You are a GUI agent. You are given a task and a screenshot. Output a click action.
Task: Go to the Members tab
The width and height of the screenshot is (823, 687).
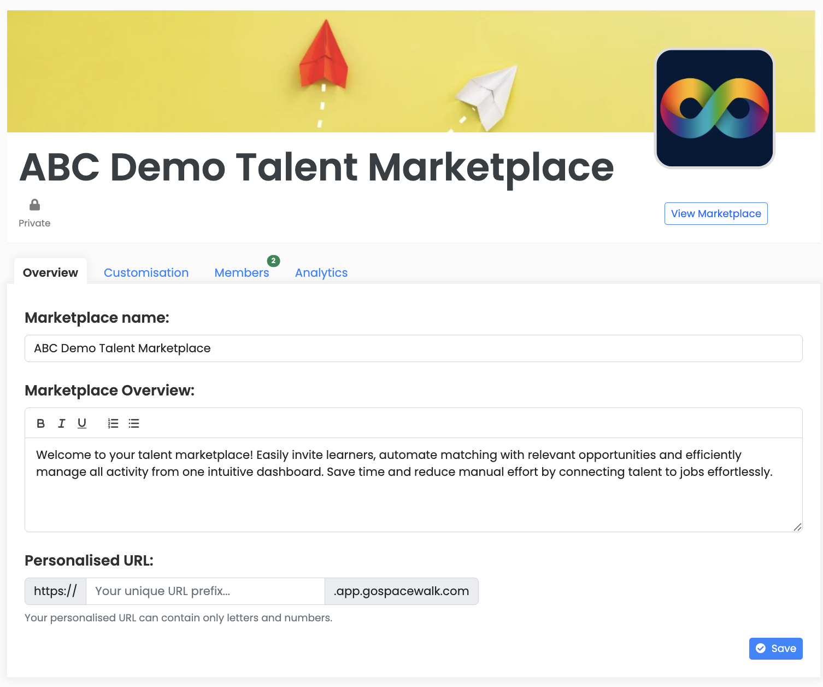(242, 272)
